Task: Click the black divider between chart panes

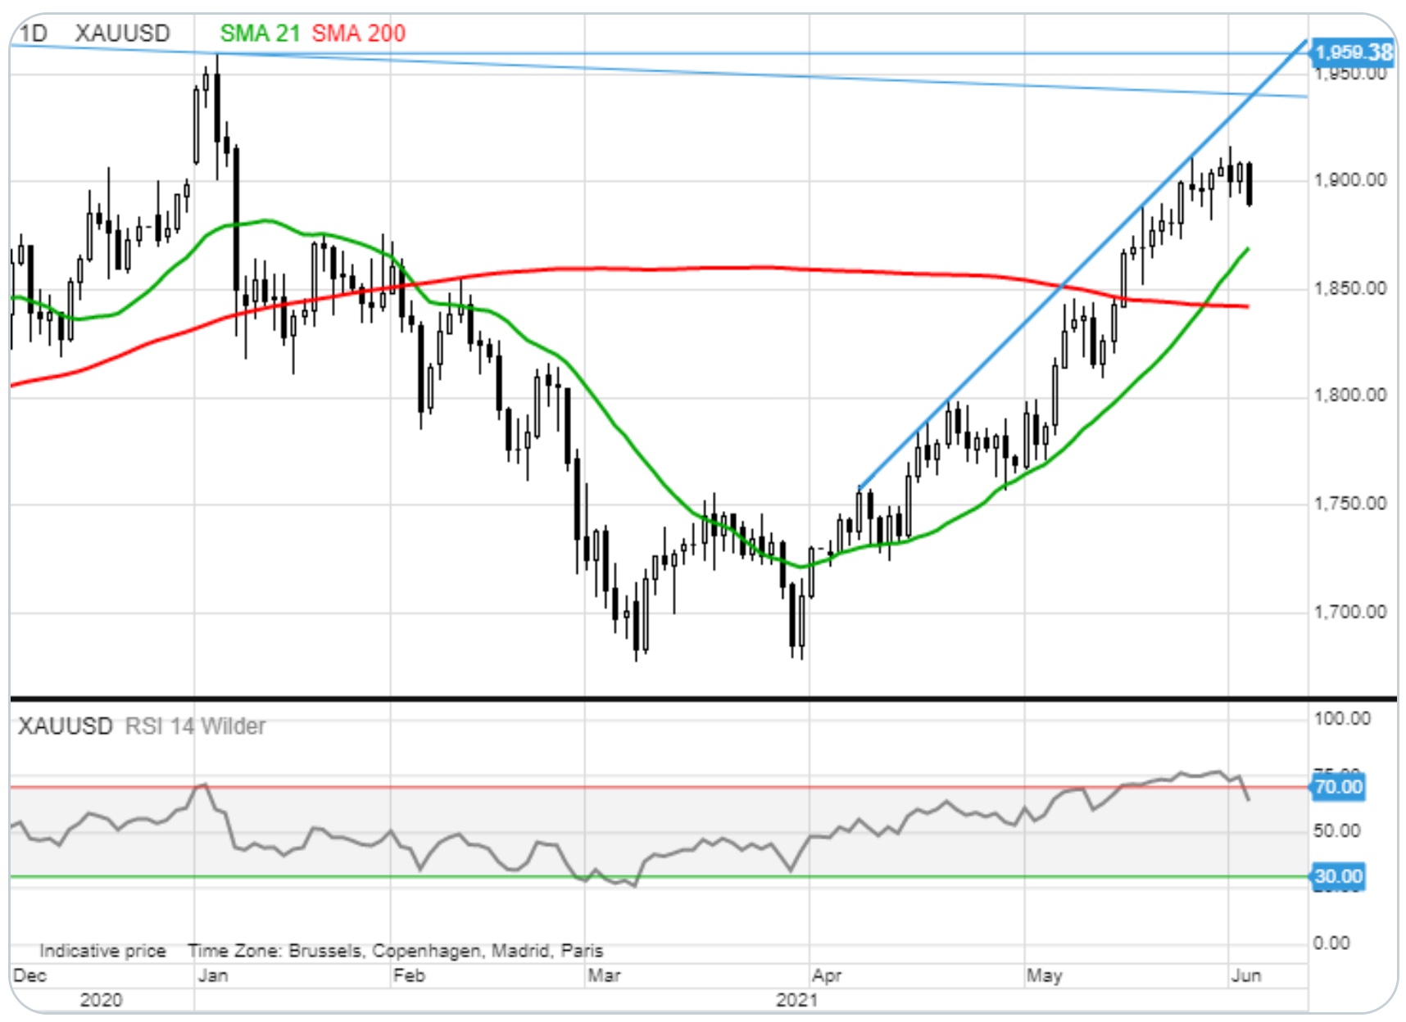Action: pos(655,699)
